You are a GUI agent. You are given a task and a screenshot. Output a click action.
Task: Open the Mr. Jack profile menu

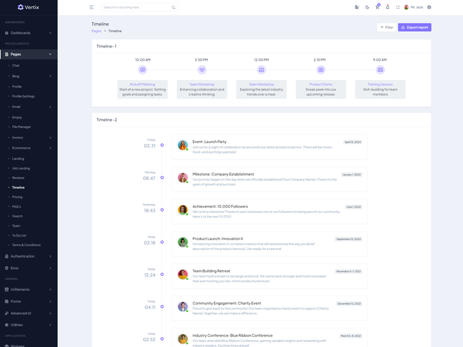(413, 8)
